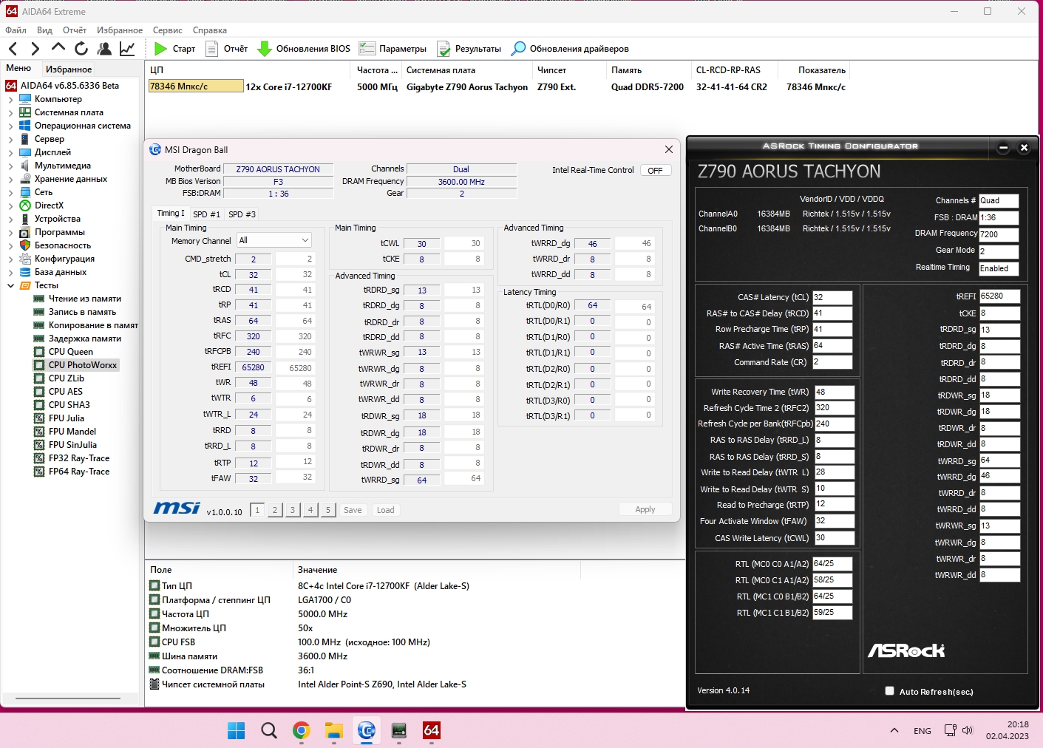1043x748 pixels.
Task: Open the Файл menu
Action: [x=16, y=30]
